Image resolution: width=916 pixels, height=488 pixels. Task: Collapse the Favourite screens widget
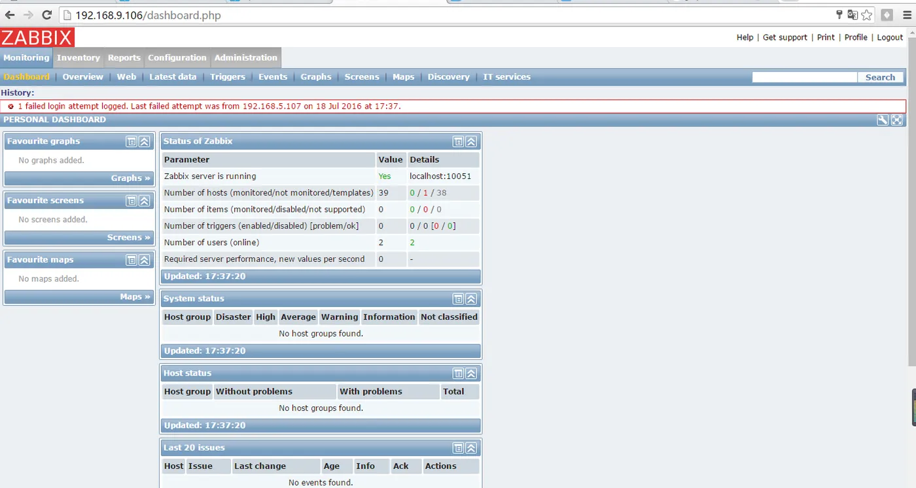click(145, 201)
